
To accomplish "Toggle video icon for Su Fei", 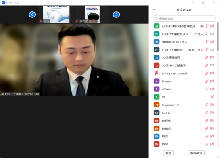I will [212, 113].
